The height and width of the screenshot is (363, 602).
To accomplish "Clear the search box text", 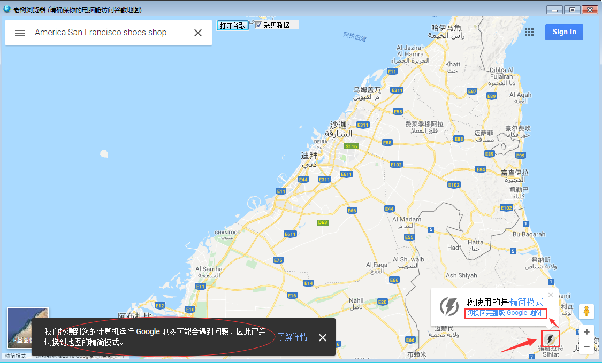I will (198, 33).
